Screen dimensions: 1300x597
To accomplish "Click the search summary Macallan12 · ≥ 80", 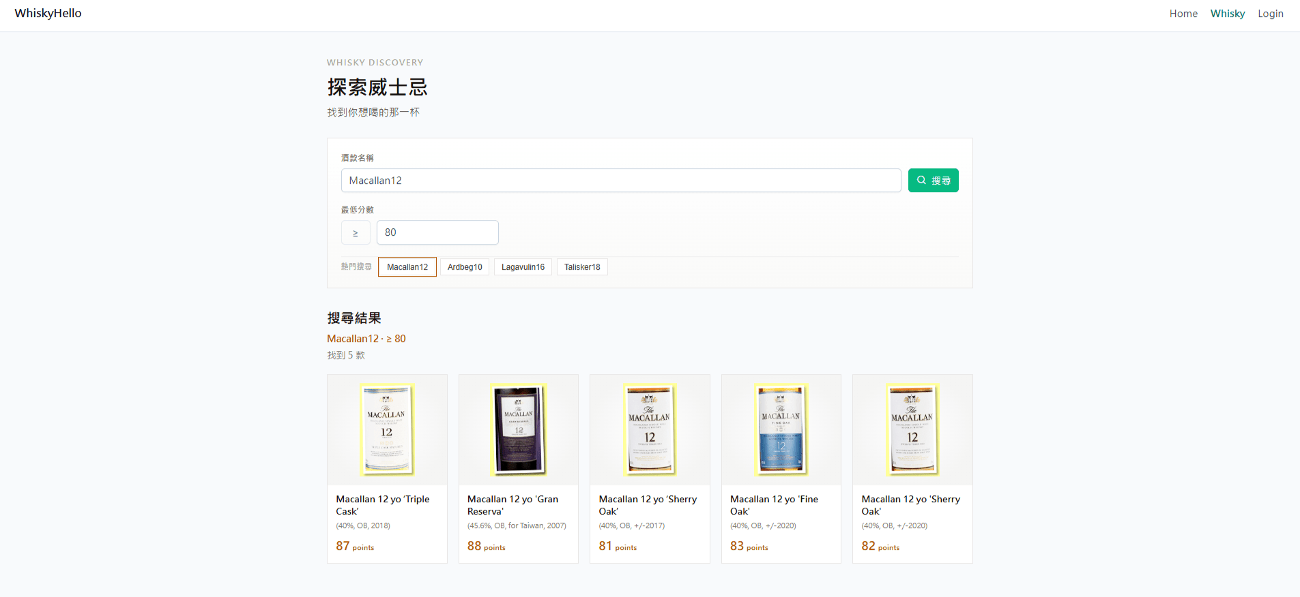I will point(366,339).
